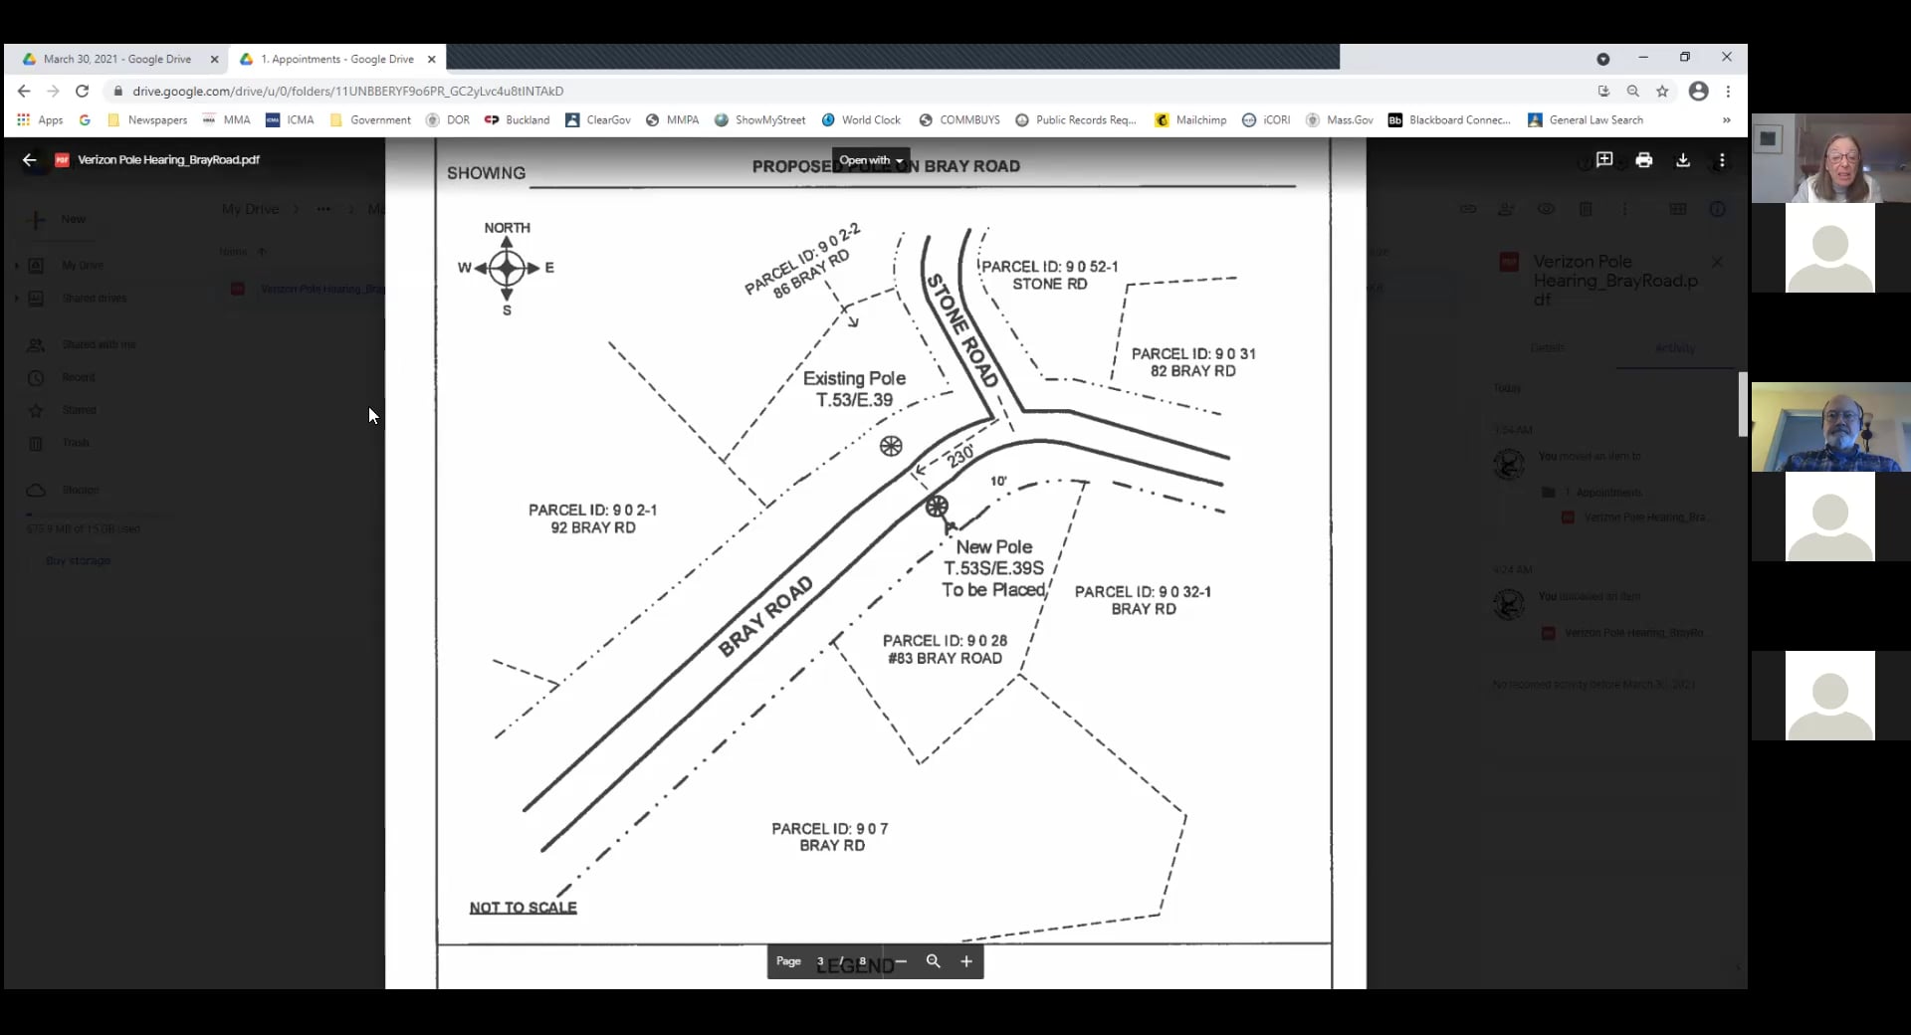
Task: Go back in Chrome browser history
Action: (24, 91)
